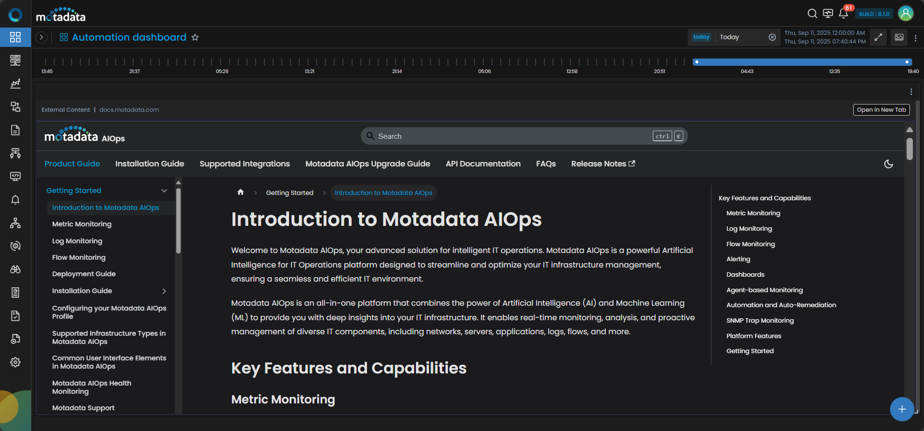
Task: Click the docs Search input field
Action: pyautogui.click(x=513, y=136)
